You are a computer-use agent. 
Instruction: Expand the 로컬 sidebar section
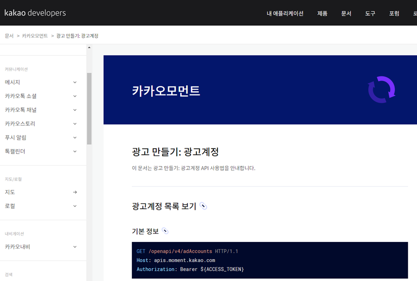75,206
